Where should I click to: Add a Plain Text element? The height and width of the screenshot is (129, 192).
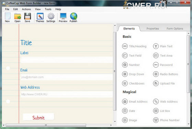click(163, 46)
